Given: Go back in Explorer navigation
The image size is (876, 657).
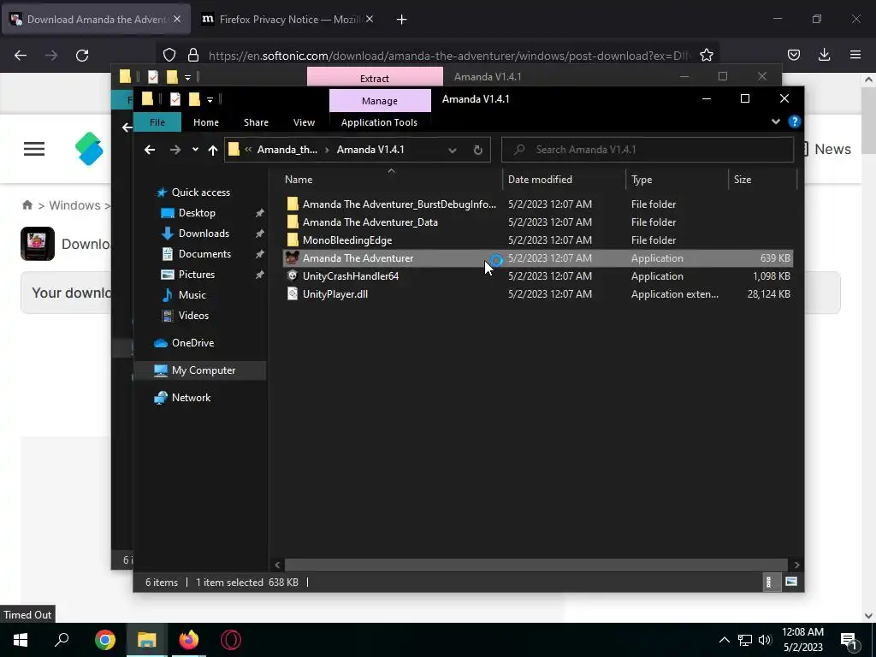Looking at the screenshot, I should (150, 150).
